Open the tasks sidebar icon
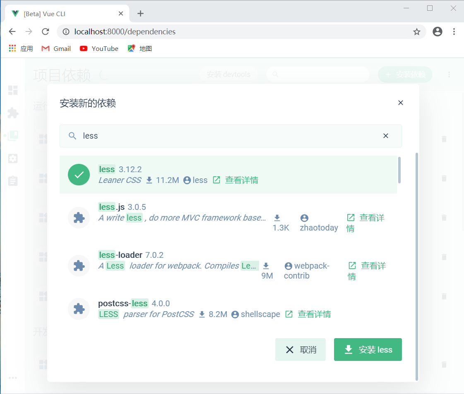This screenshot has height=394, width=464. point(13,181)
